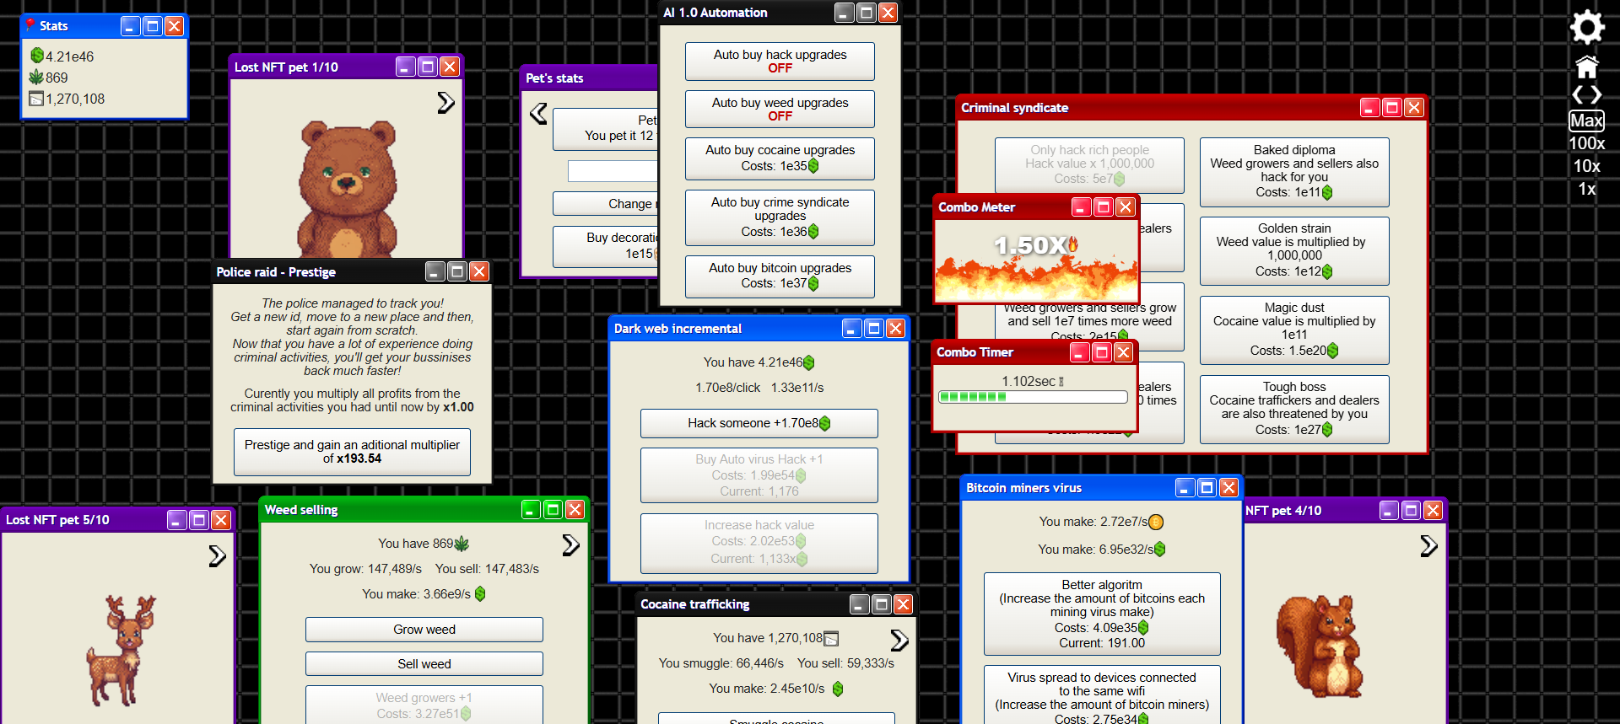This screenshot has width=1620, height=724.
Task: Show next pet in NFT pet 4/10 window
Action: click(x=1428, y=546)
